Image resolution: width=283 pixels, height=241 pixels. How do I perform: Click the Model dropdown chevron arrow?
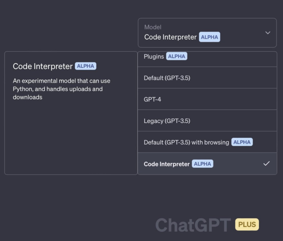pyautogui.click(x=268, y=33)
